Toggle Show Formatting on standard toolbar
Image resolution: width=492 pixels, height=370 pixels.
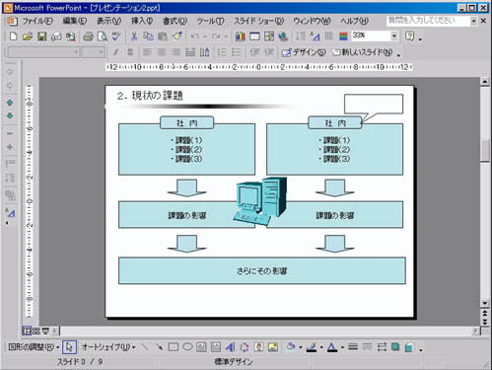pos(315,37)
